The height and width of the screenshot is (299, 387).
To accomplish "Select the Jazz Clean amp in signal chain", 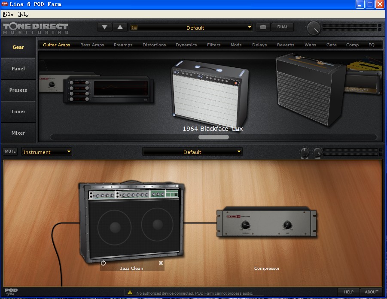I will (x=131, y=222).
